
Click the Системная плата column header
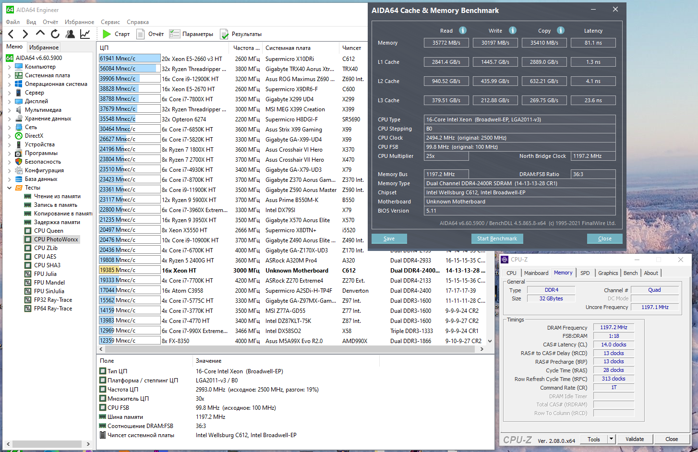301,48
